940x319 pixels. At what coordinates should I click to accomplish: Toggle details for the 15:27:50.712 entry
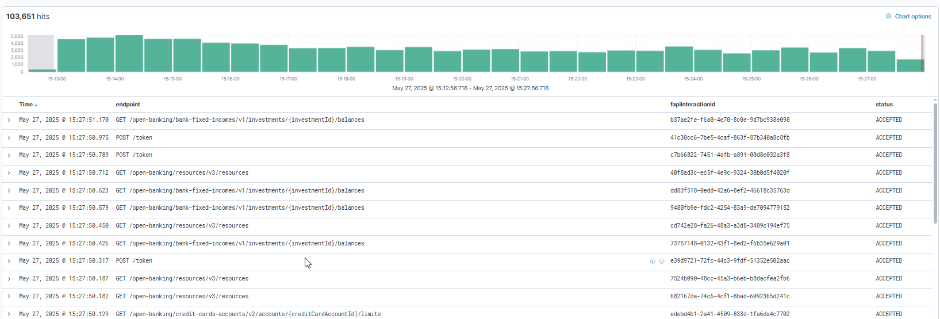9,173
